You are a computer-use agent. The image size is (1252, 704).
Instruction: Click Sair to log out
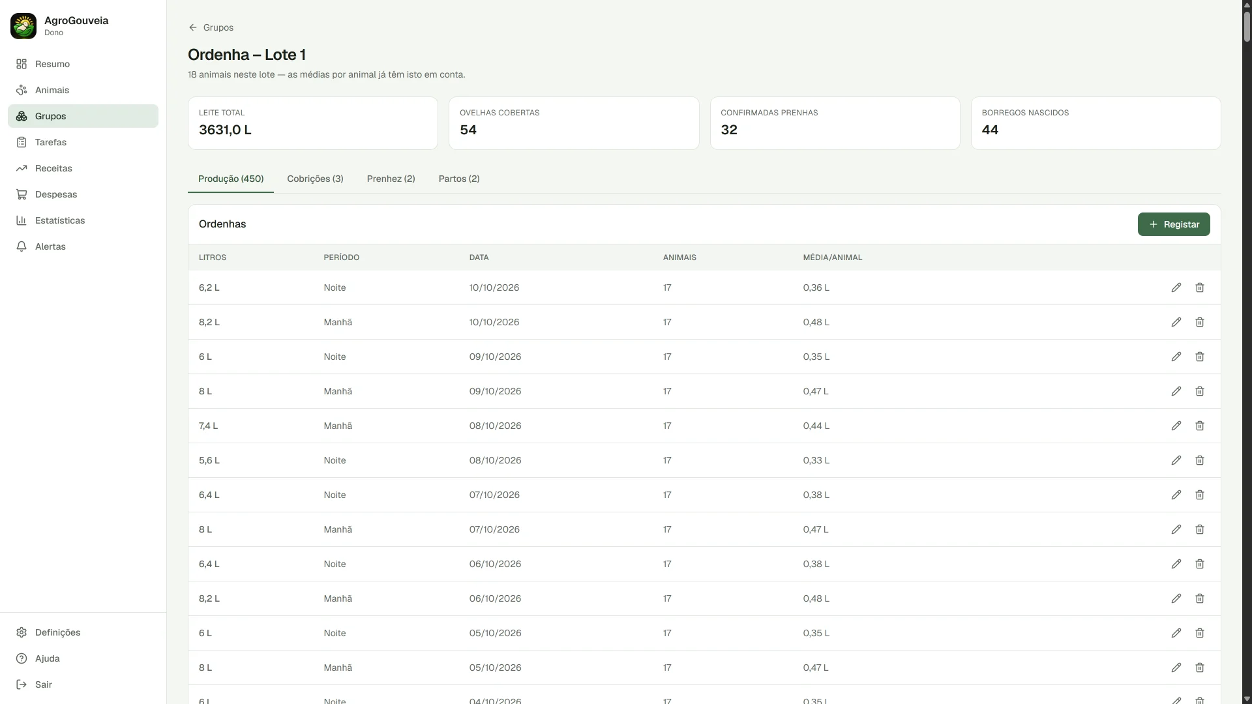coord(83,684)
